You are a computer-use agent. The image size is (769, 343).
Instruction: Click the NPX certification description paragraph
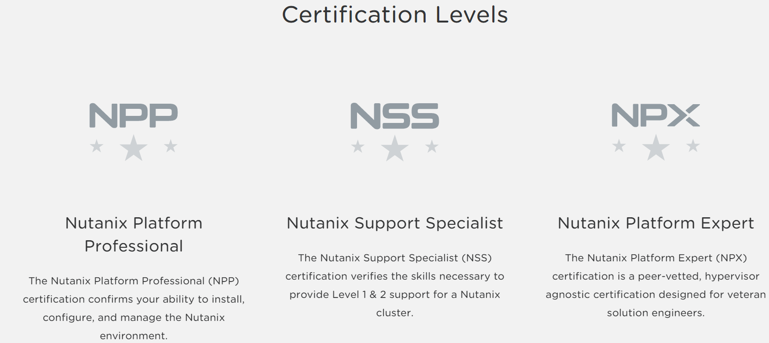tap(656, 285)
